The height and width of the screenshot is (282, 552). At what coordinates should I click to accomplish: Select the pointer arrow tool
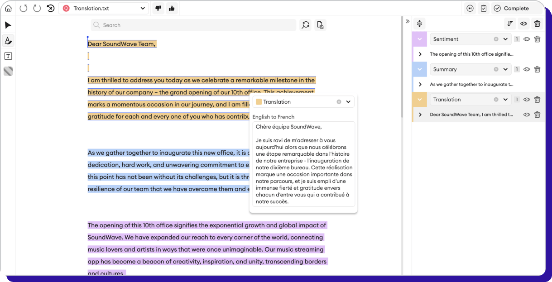(x=8, y=25)
